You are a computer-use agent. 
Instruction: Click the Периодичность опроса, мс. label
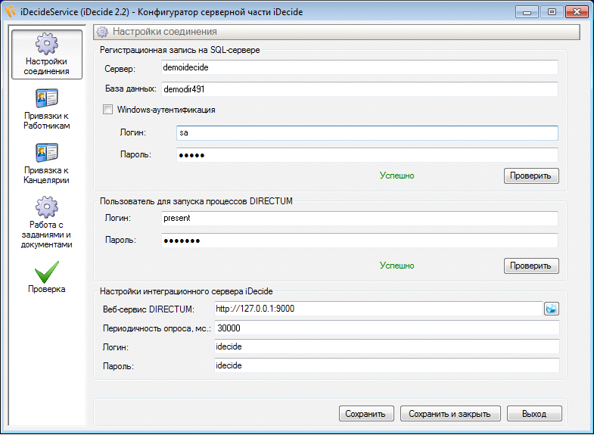click(x=157, y=328)
